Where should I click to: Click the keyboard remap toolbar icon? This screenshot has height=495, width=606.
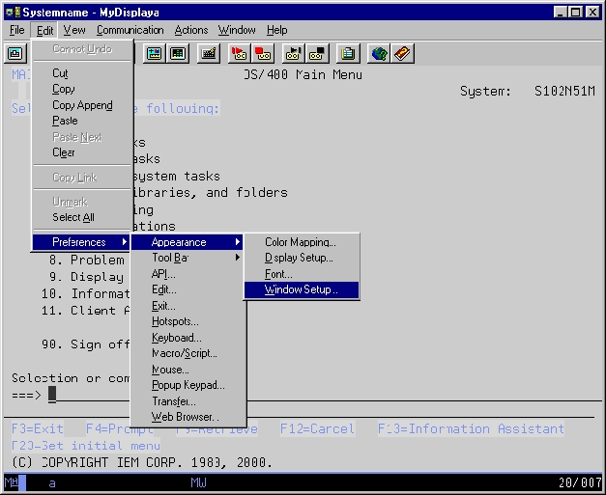coord(209,53)
